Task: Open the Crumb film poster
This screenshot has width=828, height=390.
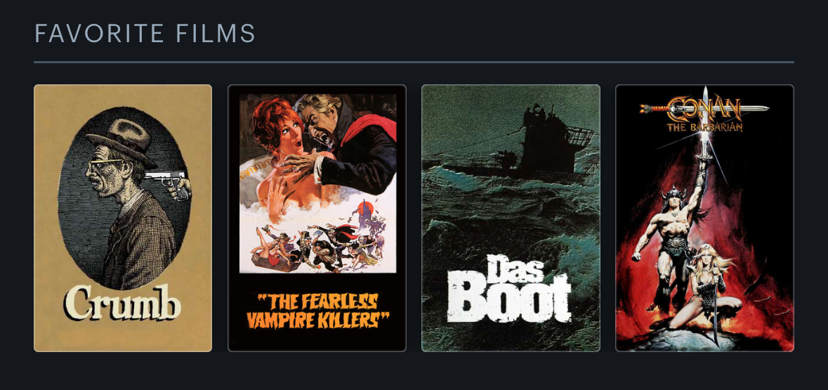Action: [x=122, y=218]
